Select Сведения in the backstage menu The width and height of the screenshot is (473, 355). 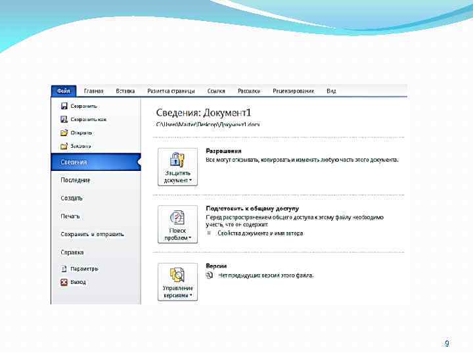pyautogui.click(x=96, y=162)
